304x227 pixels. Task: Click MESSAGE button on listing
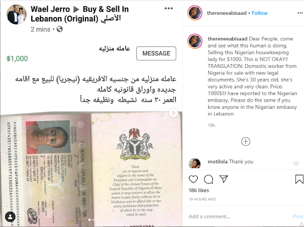pyautogui.click(x=156, y=53)
